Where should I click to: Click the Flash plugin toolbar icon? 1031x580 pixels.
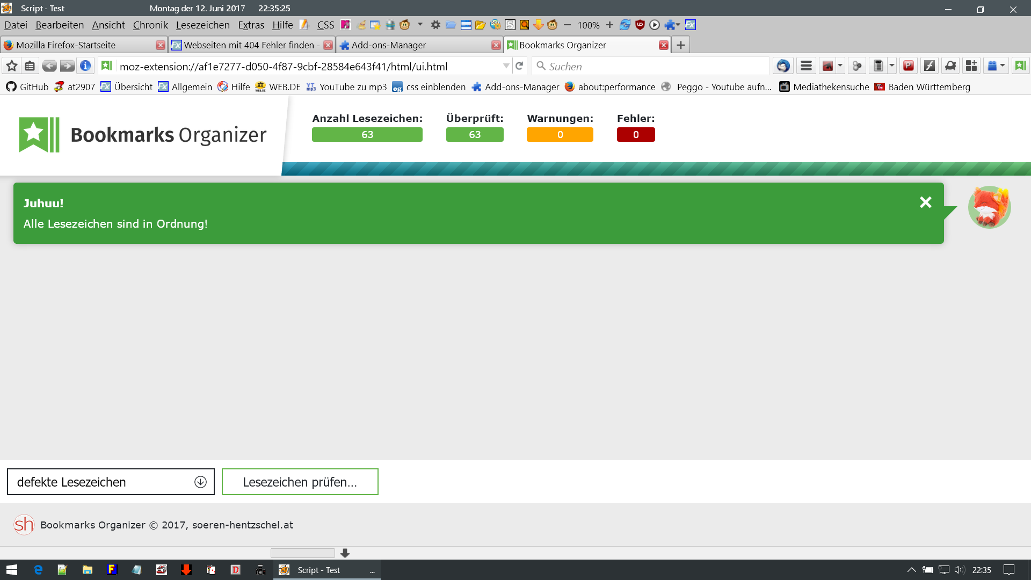[929, 66]
